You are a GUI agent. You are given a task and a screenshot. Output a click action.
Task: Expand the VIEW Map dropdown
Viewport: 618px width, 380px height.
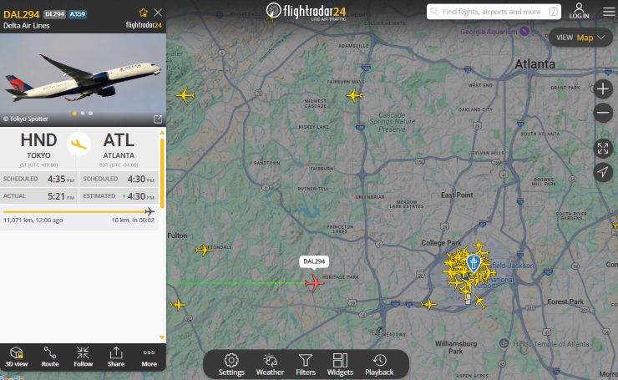[x=580, y=38]
